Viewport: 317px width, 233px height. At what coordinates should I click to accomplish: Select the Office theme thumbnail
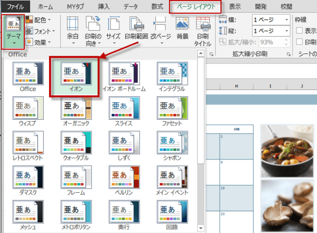tap(28, 77)
